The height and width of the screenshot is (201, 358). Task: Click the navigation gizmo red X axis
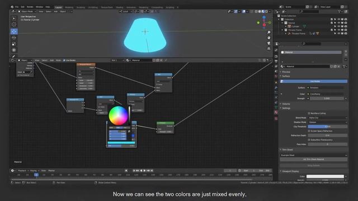coord(264,25)
